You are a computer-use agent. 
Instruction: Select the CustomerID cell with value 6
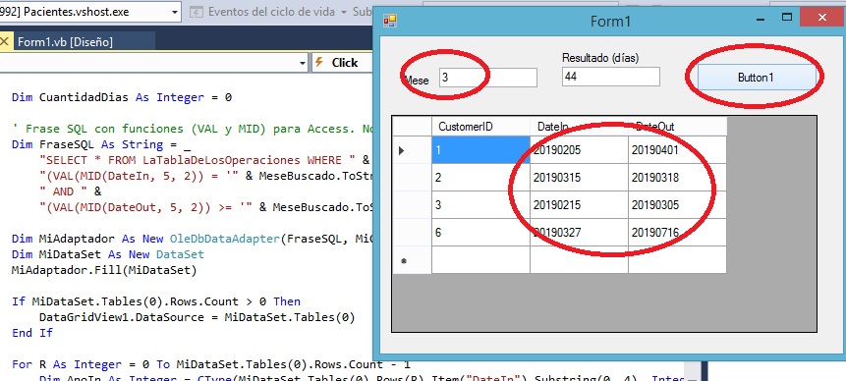click(x=480, y=233)
